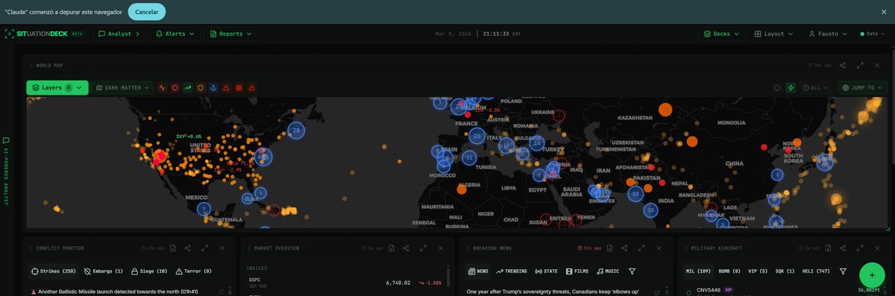
Task: Toggle the blue anchor maritime layer
Action: (213, 88)
